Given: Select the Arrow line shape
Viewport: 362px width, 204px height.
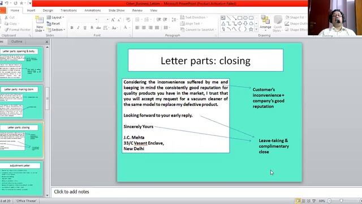Looking at the screenshot, I should (x=234, y=18).
